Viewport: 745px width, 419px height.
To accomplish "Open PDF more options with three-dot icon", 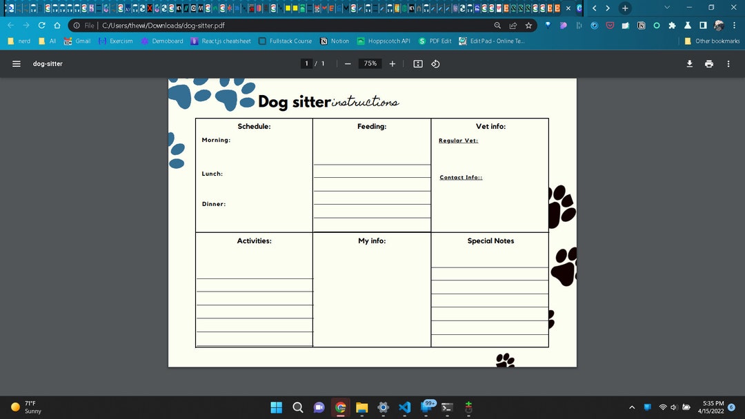I will pyautogui.click(x=728, y=63).
